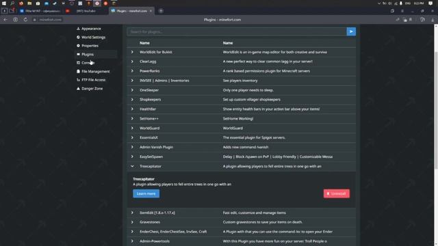This screenshot has height=246, width=438.
Task: Expand the INVSEE plugin row
Action: (x=132, y=81)
